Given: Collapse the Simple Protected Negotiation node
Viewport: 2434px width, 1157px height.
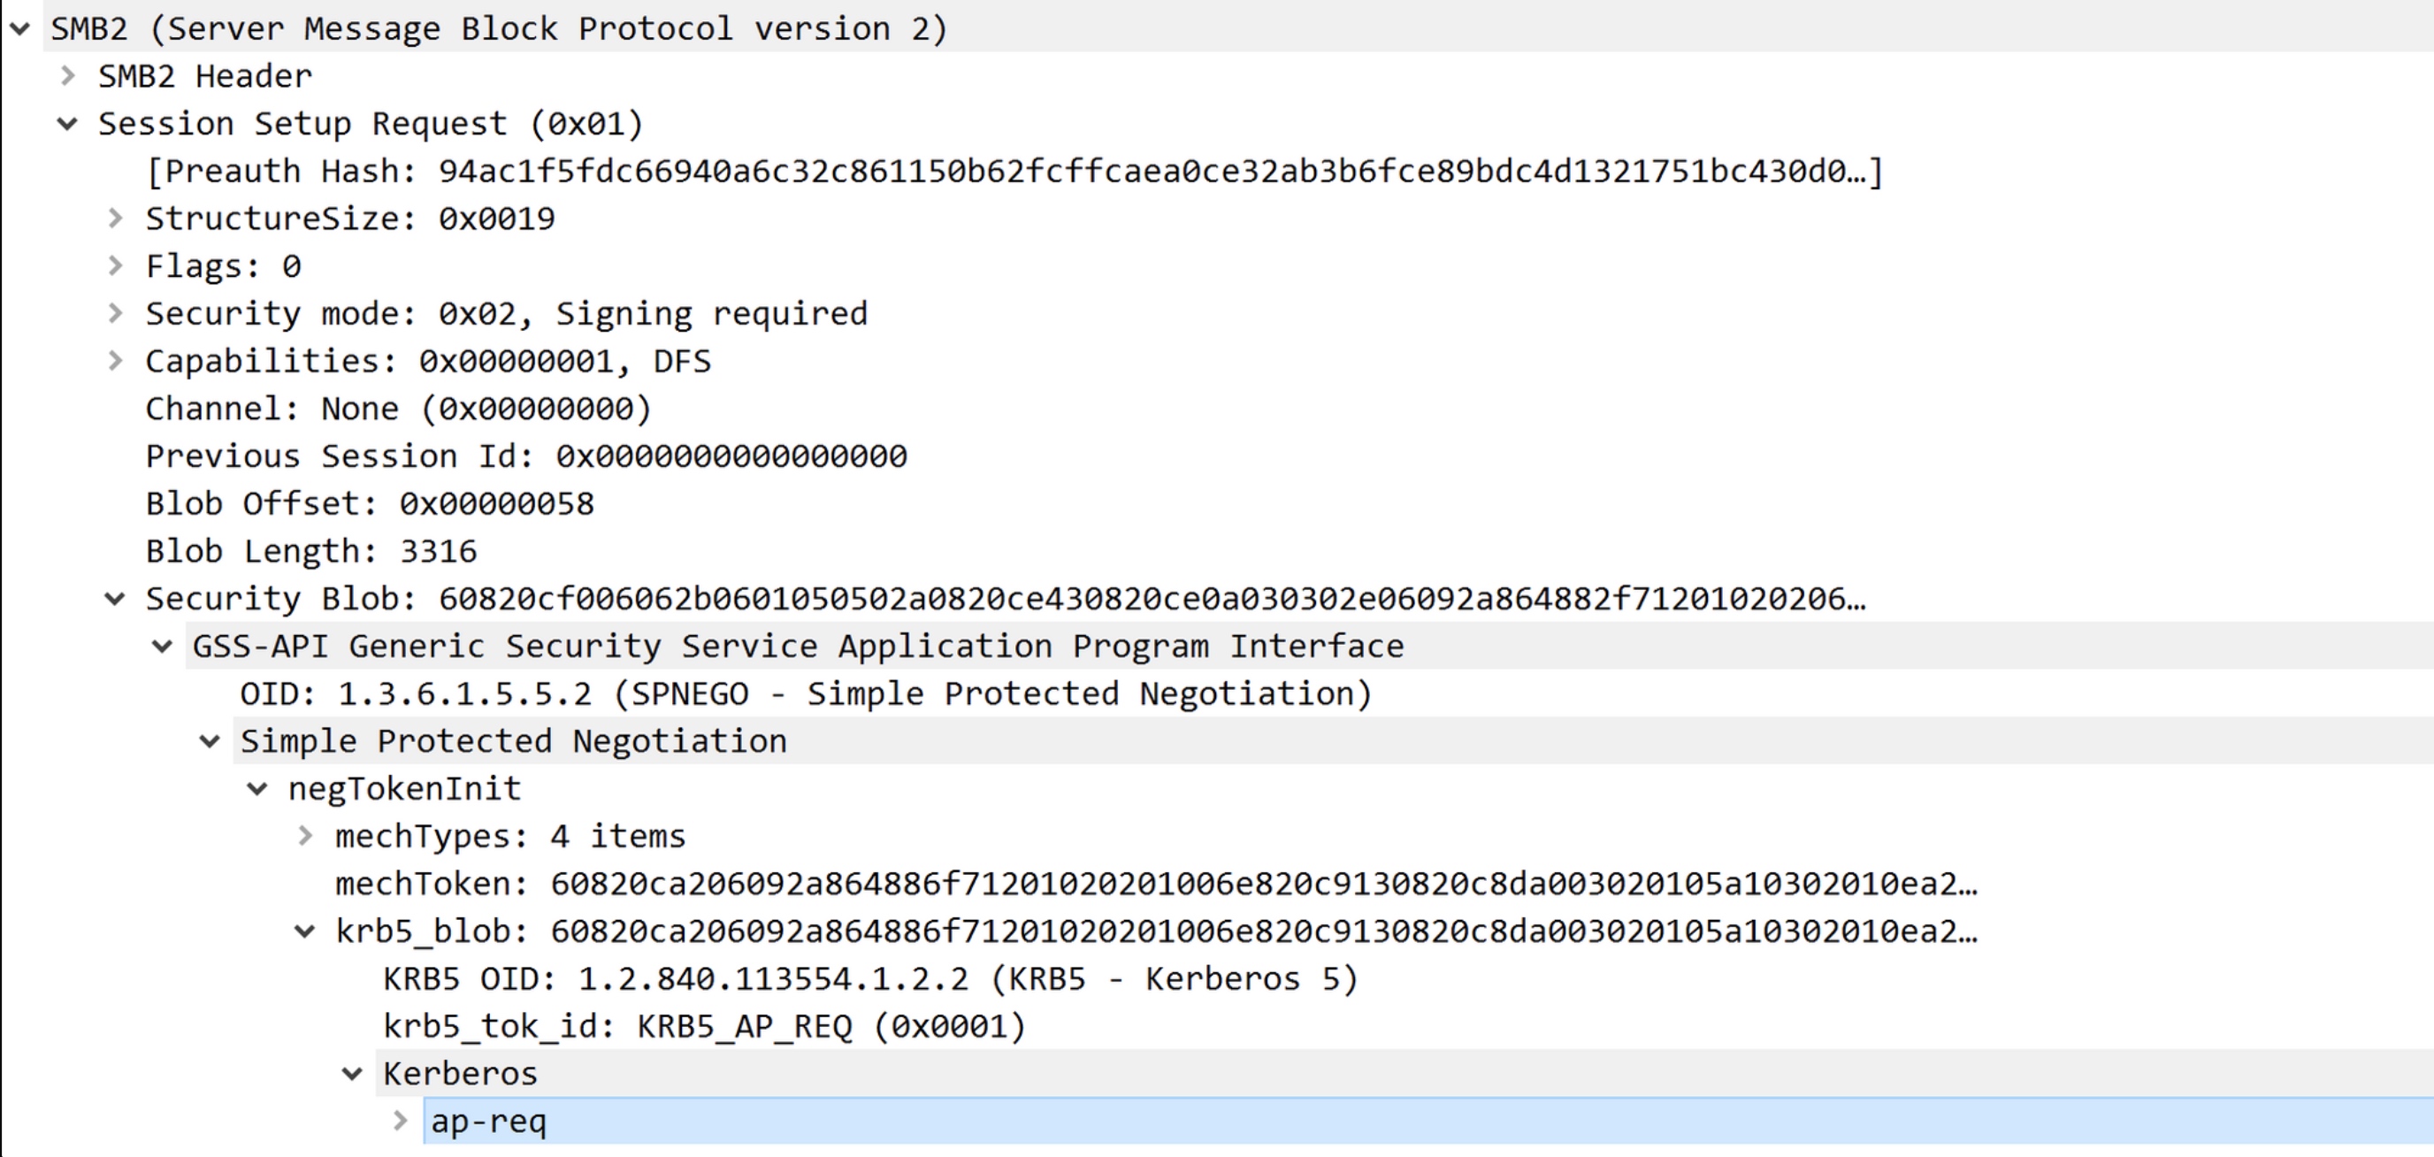Looking at the screenshot, I should click(x=210, y=742).
